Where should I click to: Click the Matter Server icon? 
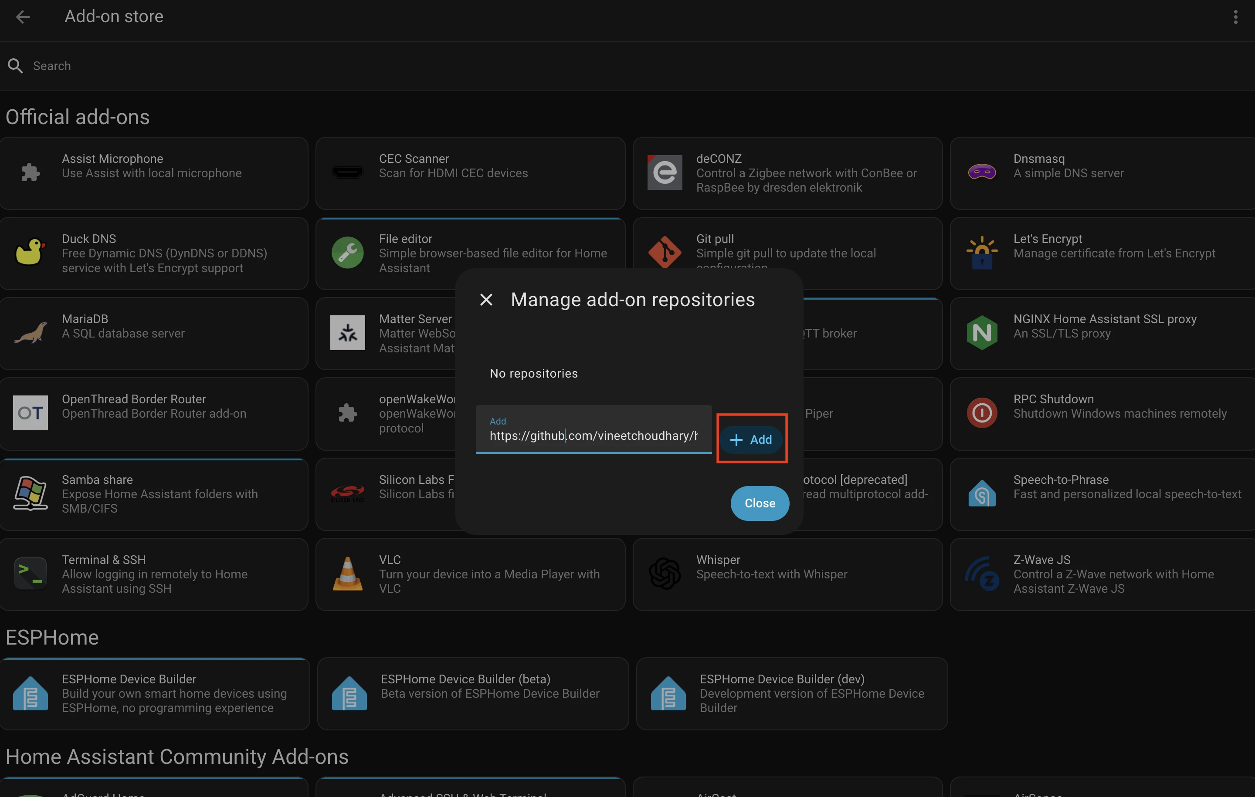(x=348, y=332)
